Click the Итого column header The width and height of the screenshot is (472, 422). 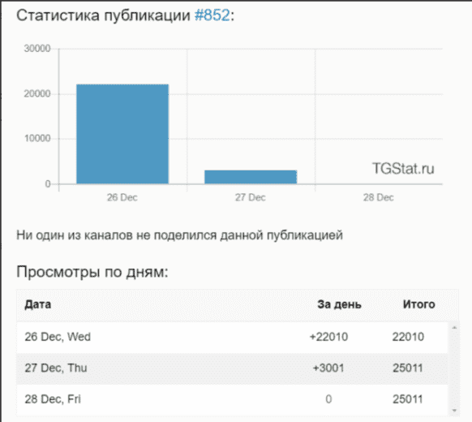coord(418,304)
